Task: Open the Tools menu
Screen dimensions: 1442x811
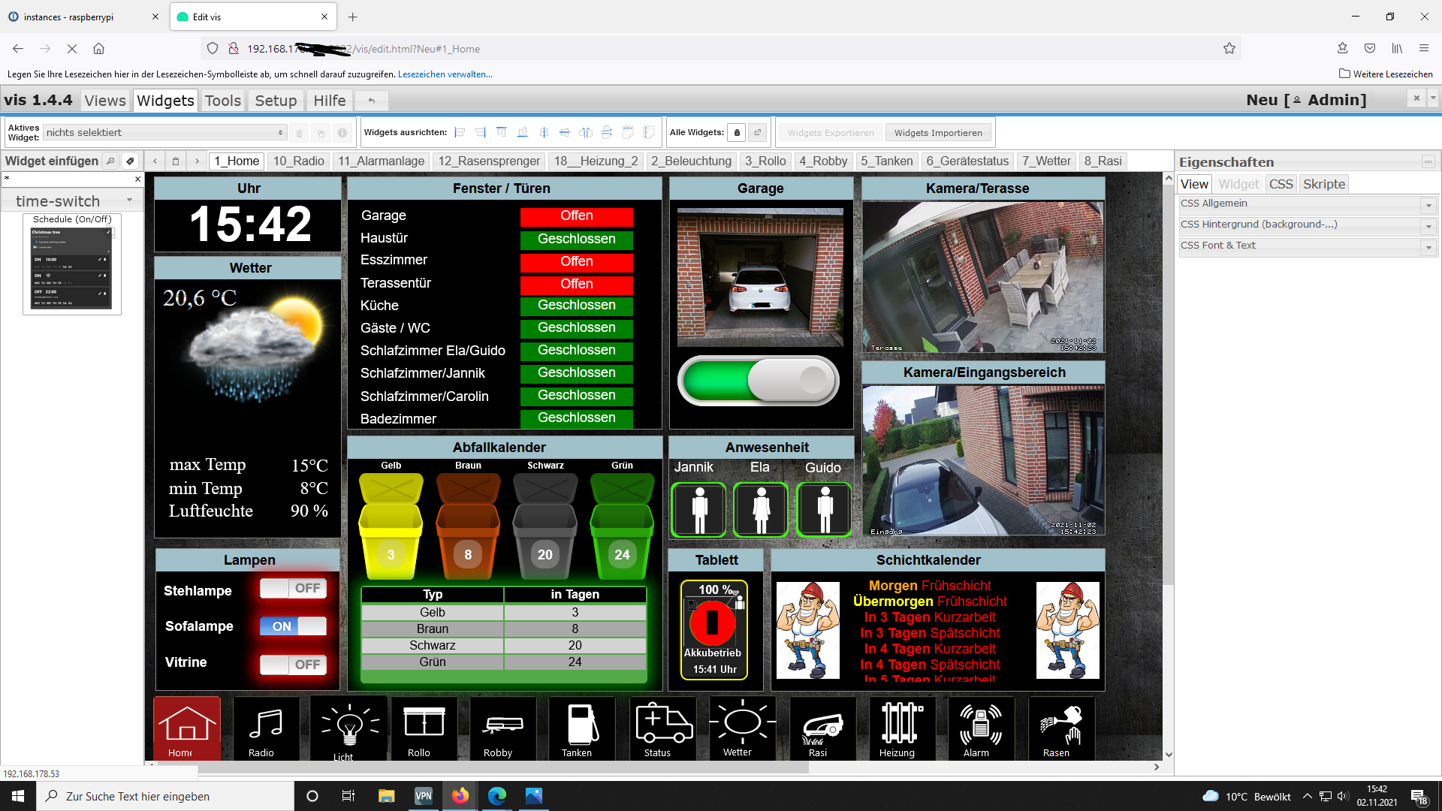Action: click(222, 101)
